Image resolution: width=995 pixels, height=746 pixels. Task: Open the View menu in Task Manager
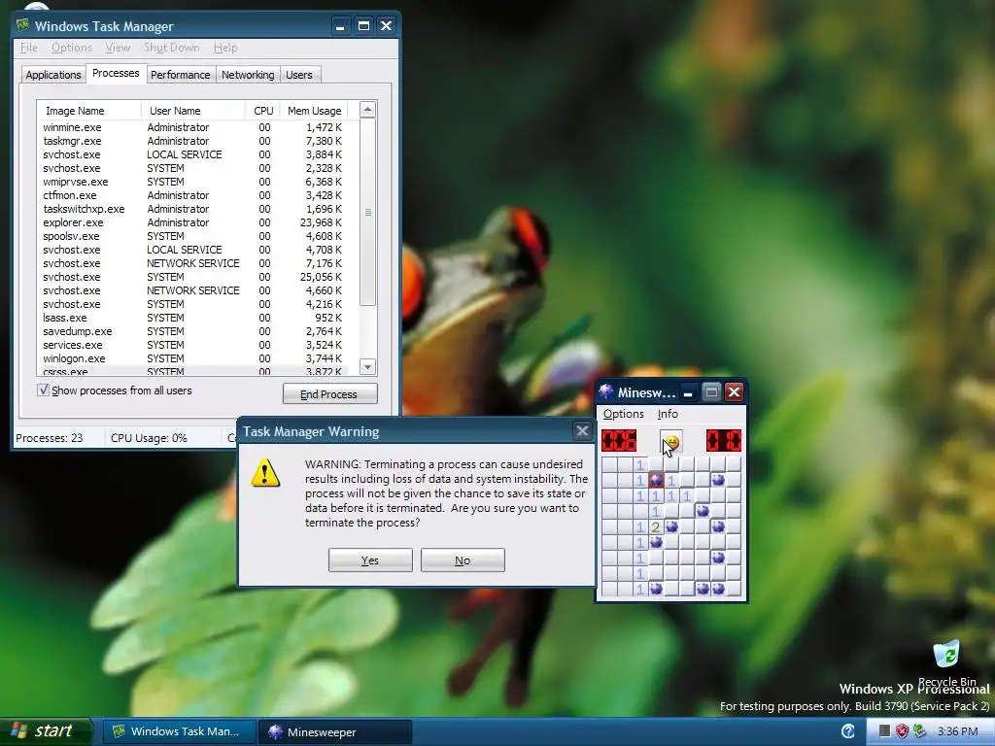[118, 48]
